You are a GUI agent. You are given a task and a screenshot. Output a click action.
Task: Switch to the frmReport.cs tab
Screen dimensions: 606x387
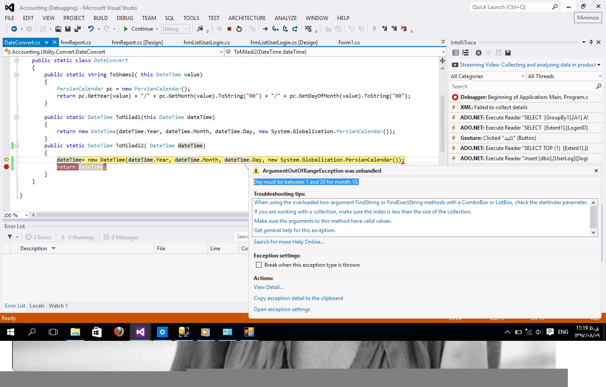(76, 43)
